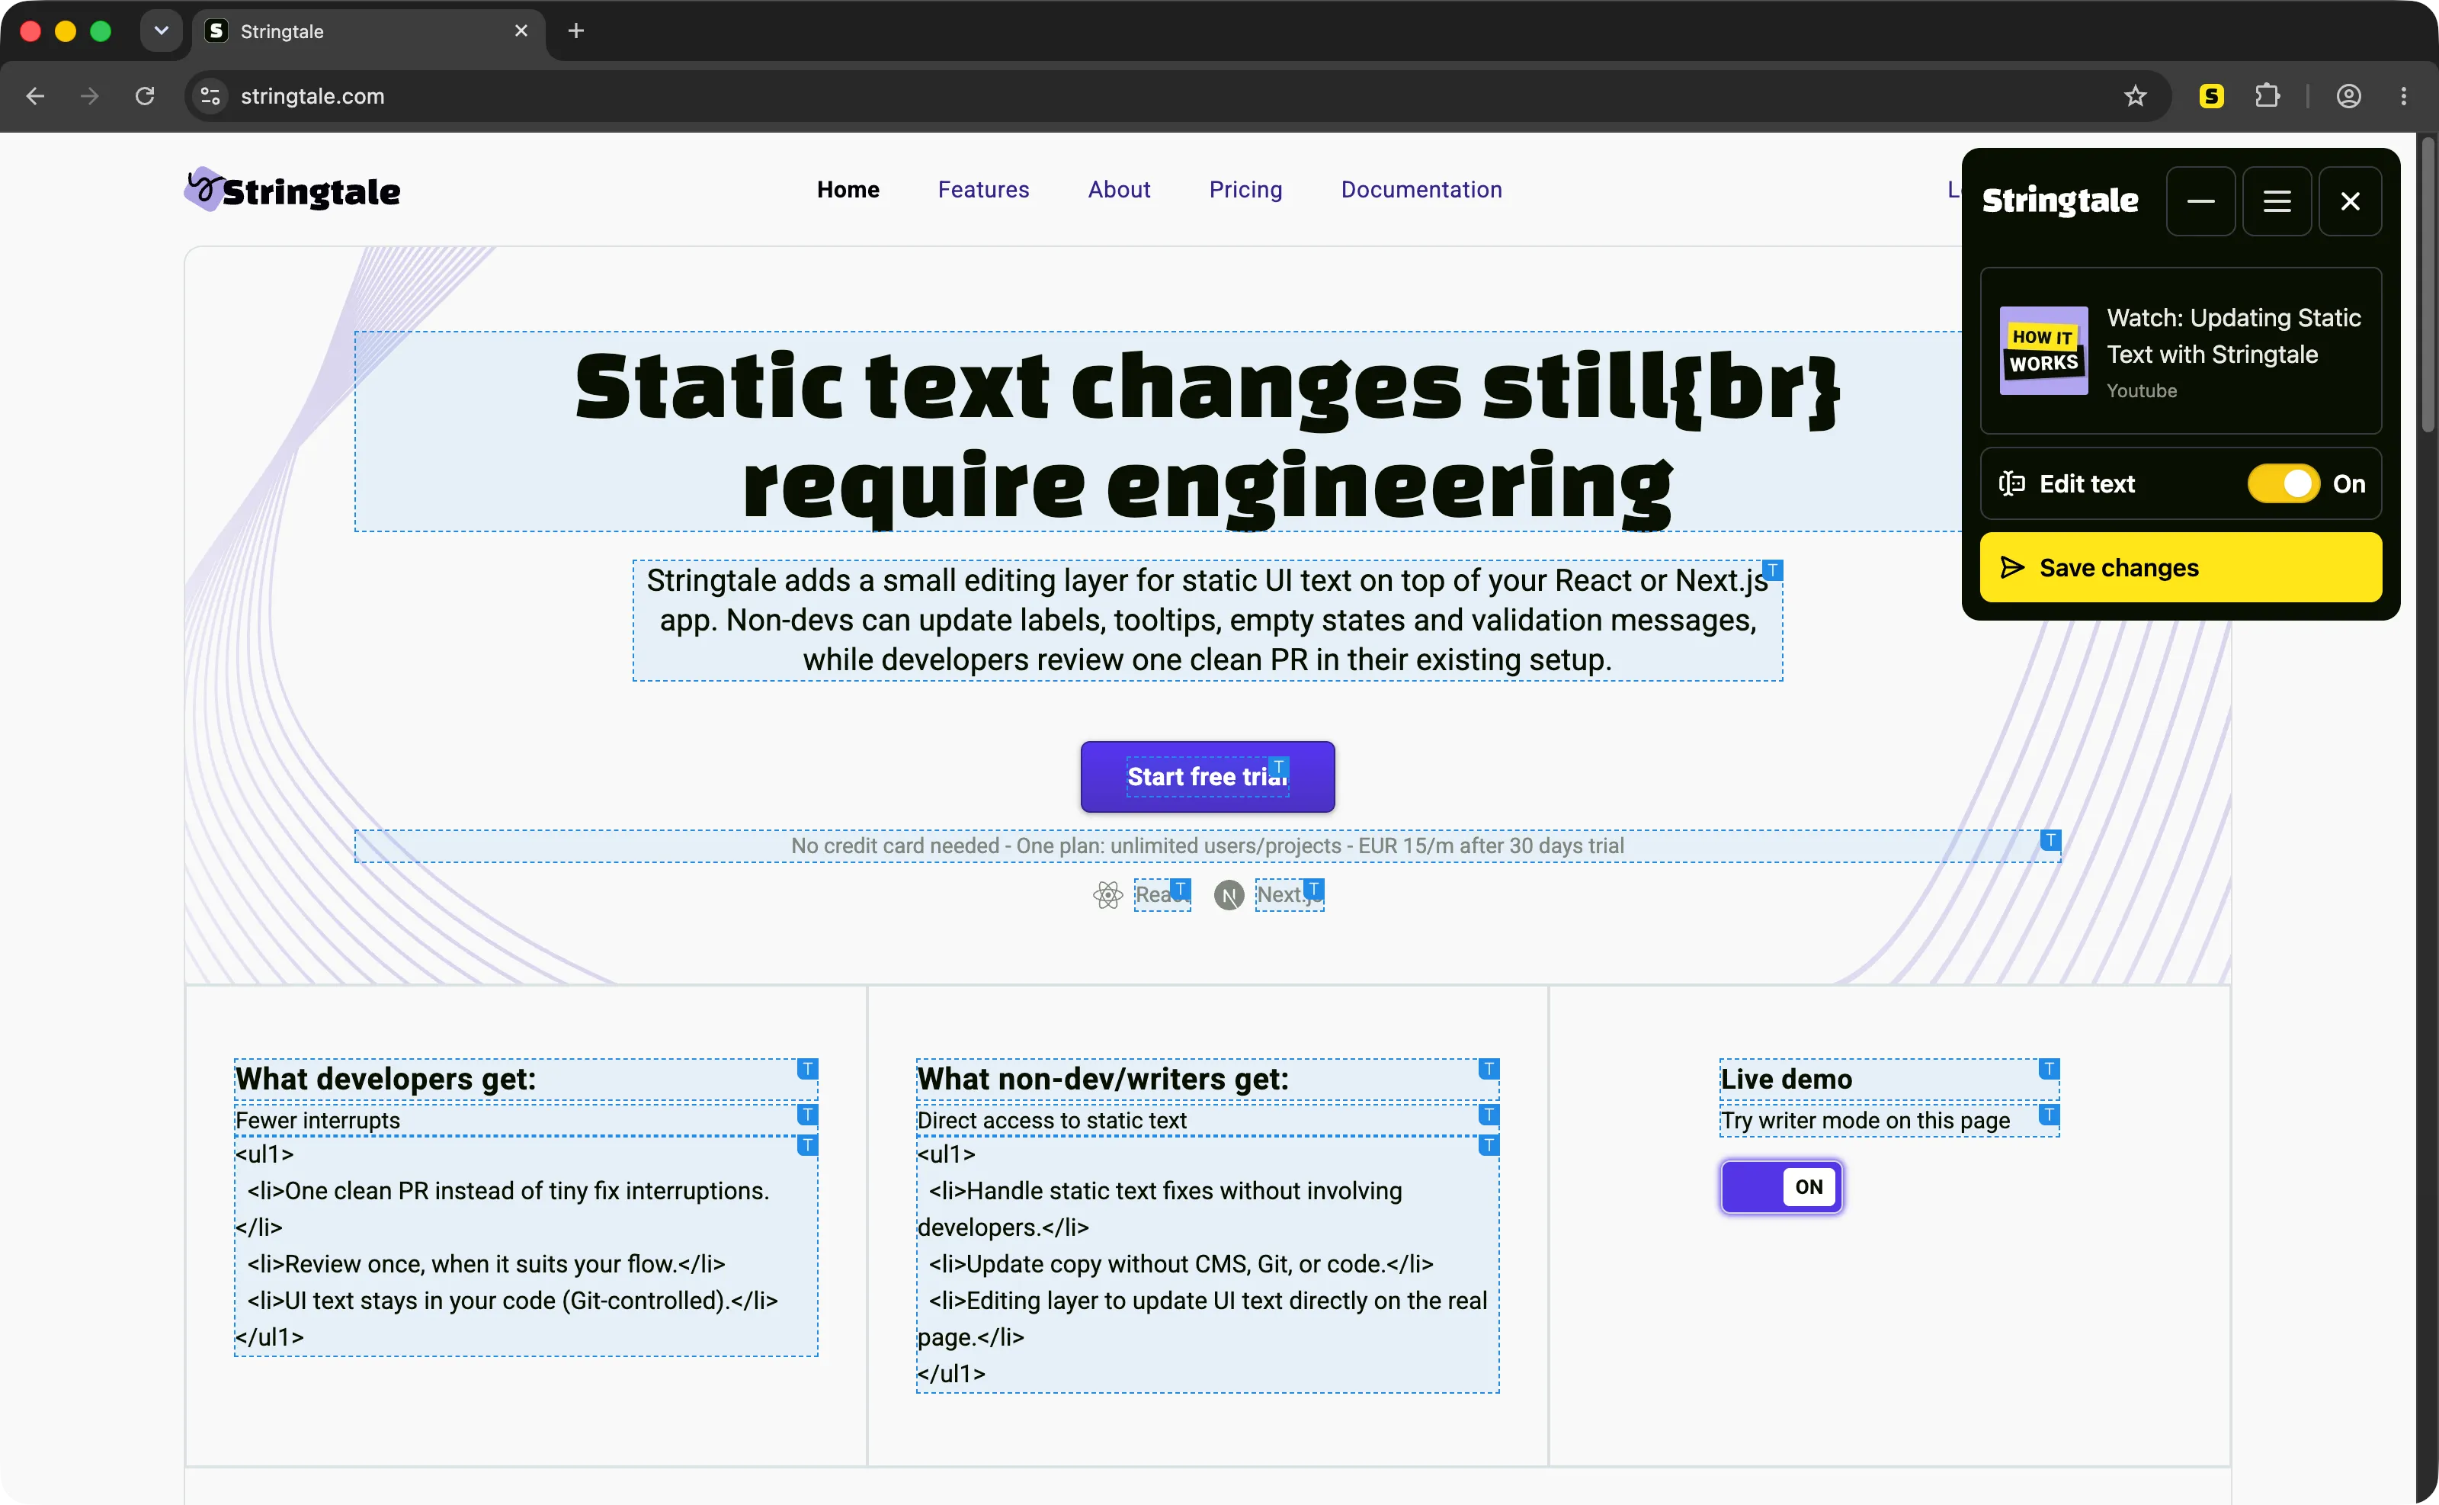The height and width of the screenshot is (1505, 2439).
Task: Click T marker on What non-dev/writers get heading
Action: [1489, 1068]
